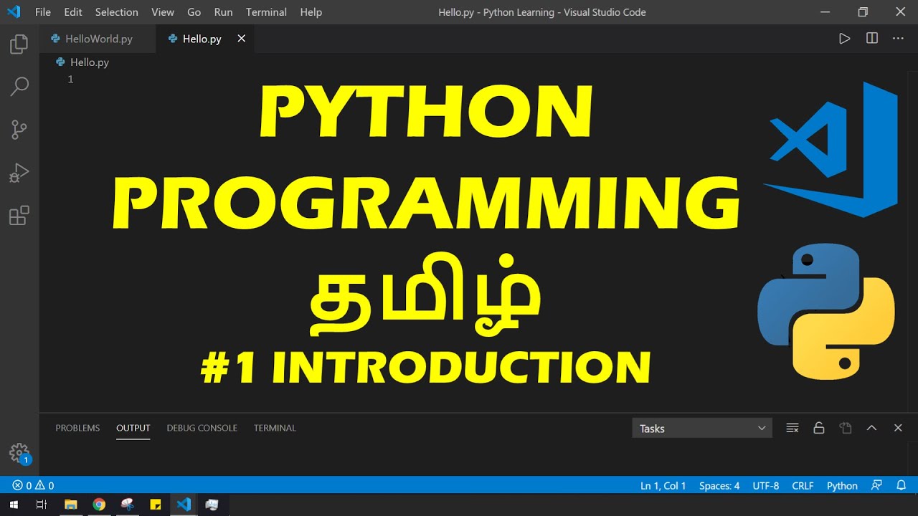Open the Edit menu
The height and width of the screenshot is (516, 918).
coord(73,12)
